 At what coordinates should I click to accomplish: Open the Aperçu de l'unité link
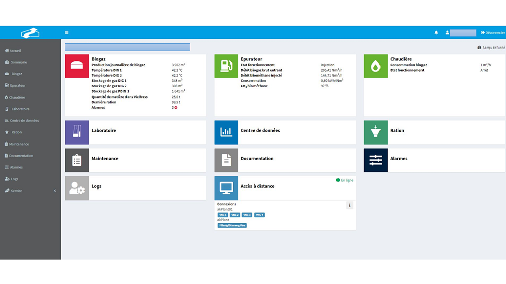pyautogui.click(x=491, y=48)
